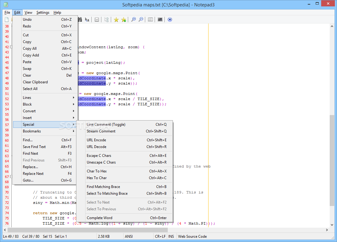Toggle word wrap toolbar icon
Screen dimensions: 337x242
[97, 20]
